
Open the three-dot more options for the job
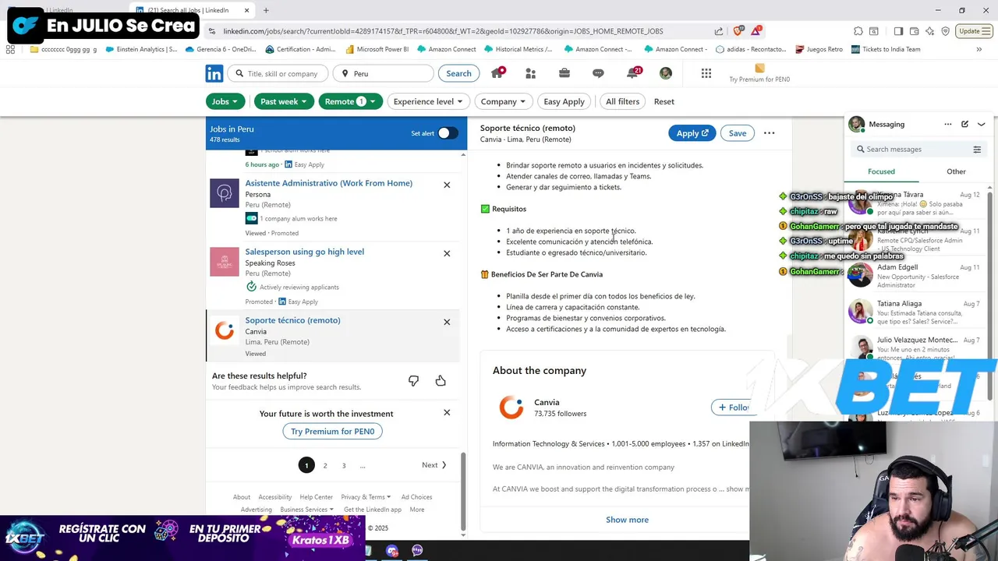click(769, 133)
